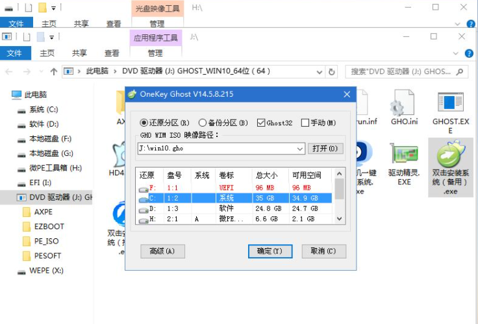Open the 查看 ribbon tab
The height and width of the screenshot is (324, 478).
click(112, 53)
